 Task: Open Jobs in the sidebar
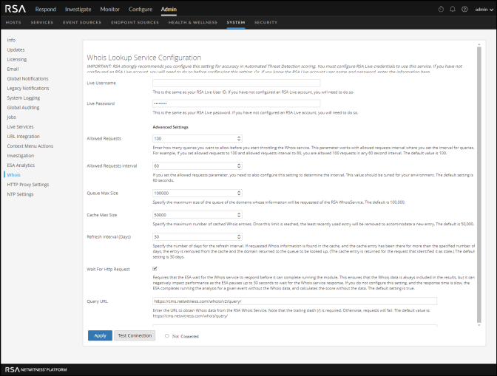[11, 117]
